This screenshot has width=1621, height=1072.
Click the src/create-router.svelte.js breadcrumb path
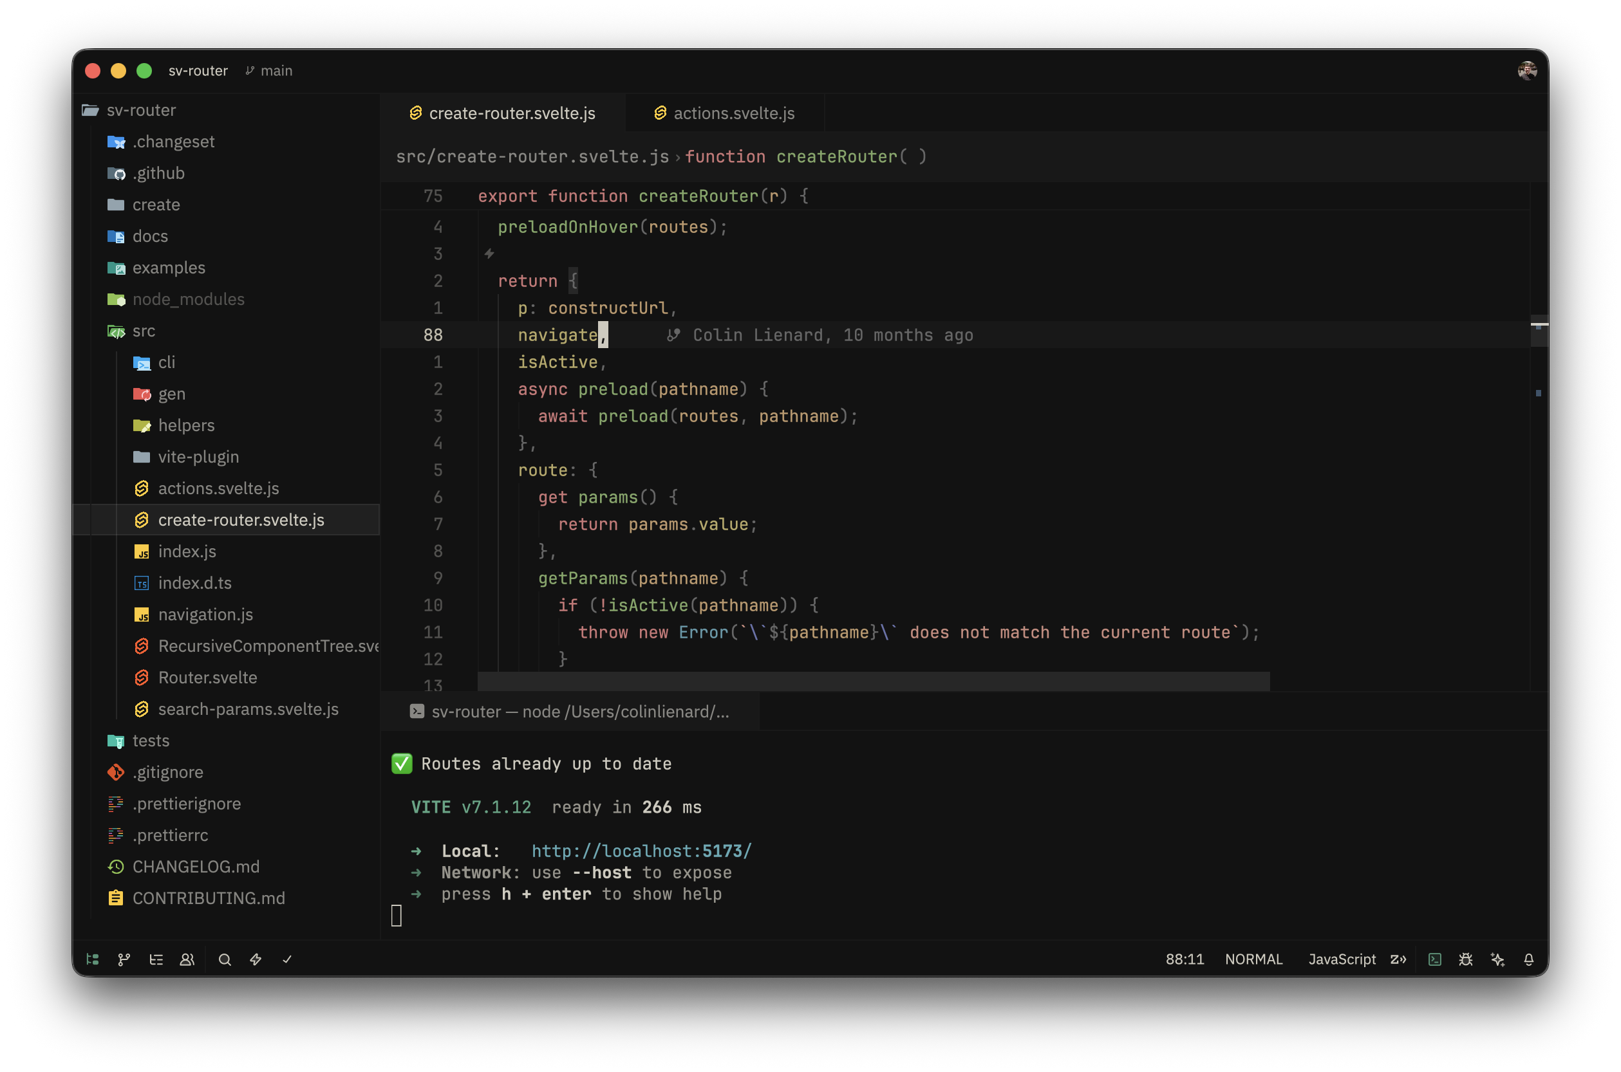pyautogui.click(x=532, y=156)
